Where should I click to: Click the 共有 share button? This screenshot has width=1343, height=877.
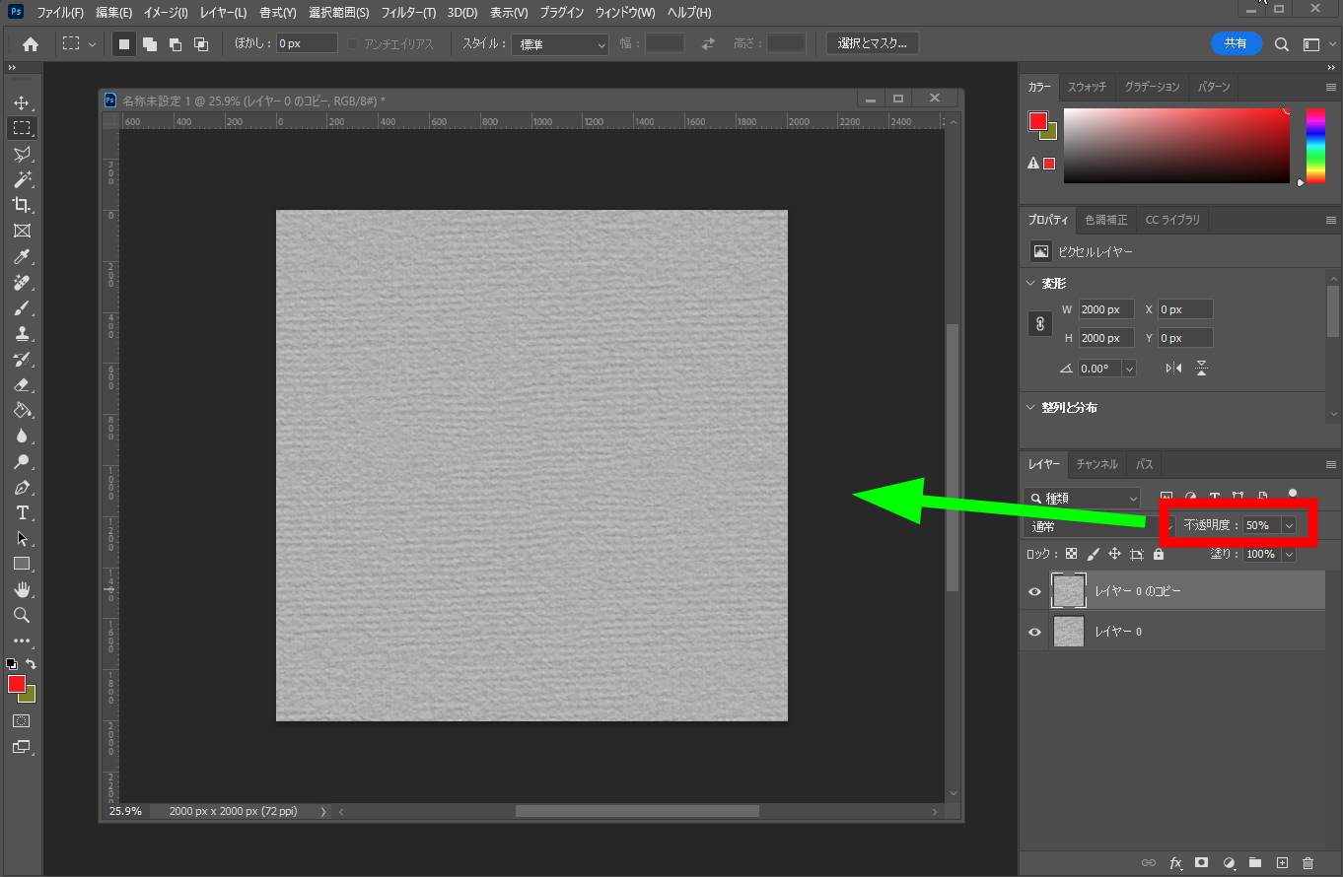tap(1236, 43)
